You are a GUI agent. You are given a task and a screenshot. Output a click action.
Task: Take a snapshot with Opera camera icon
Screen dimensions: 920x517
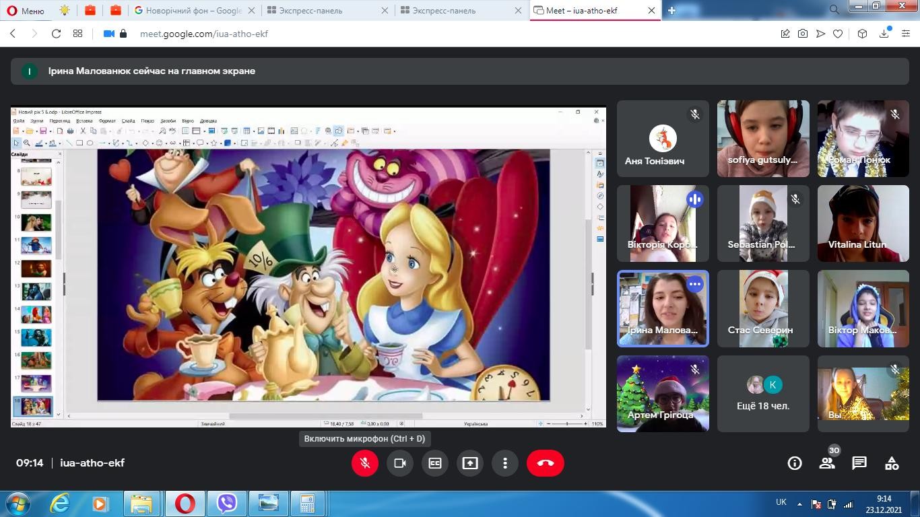[x=803, y=34]
